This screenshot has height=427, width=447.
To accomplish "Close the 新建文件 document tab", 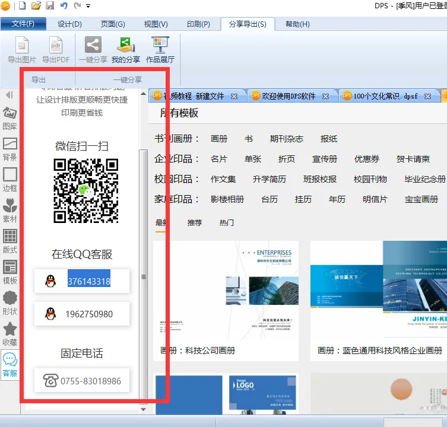I will (x=234, y=96).
